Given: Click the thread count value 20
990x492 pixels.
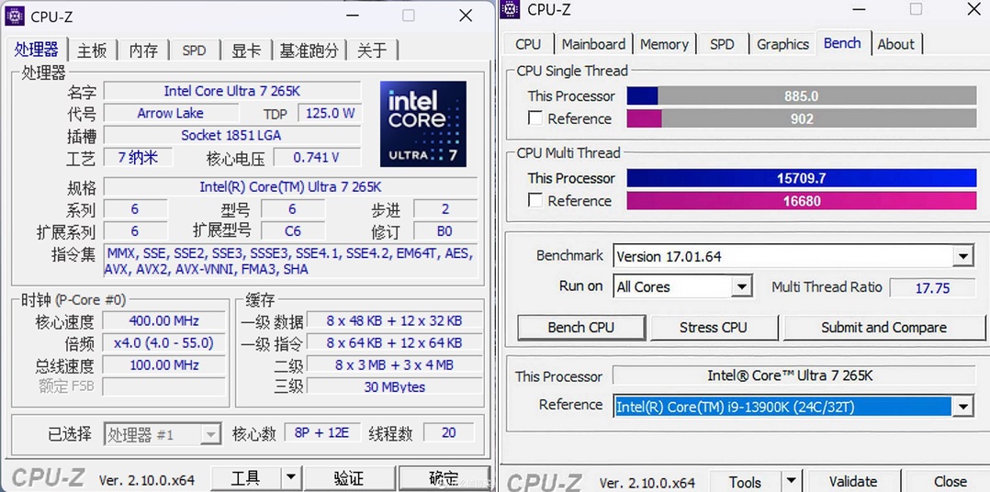Looking at the screenshot, I should point(449,432).
